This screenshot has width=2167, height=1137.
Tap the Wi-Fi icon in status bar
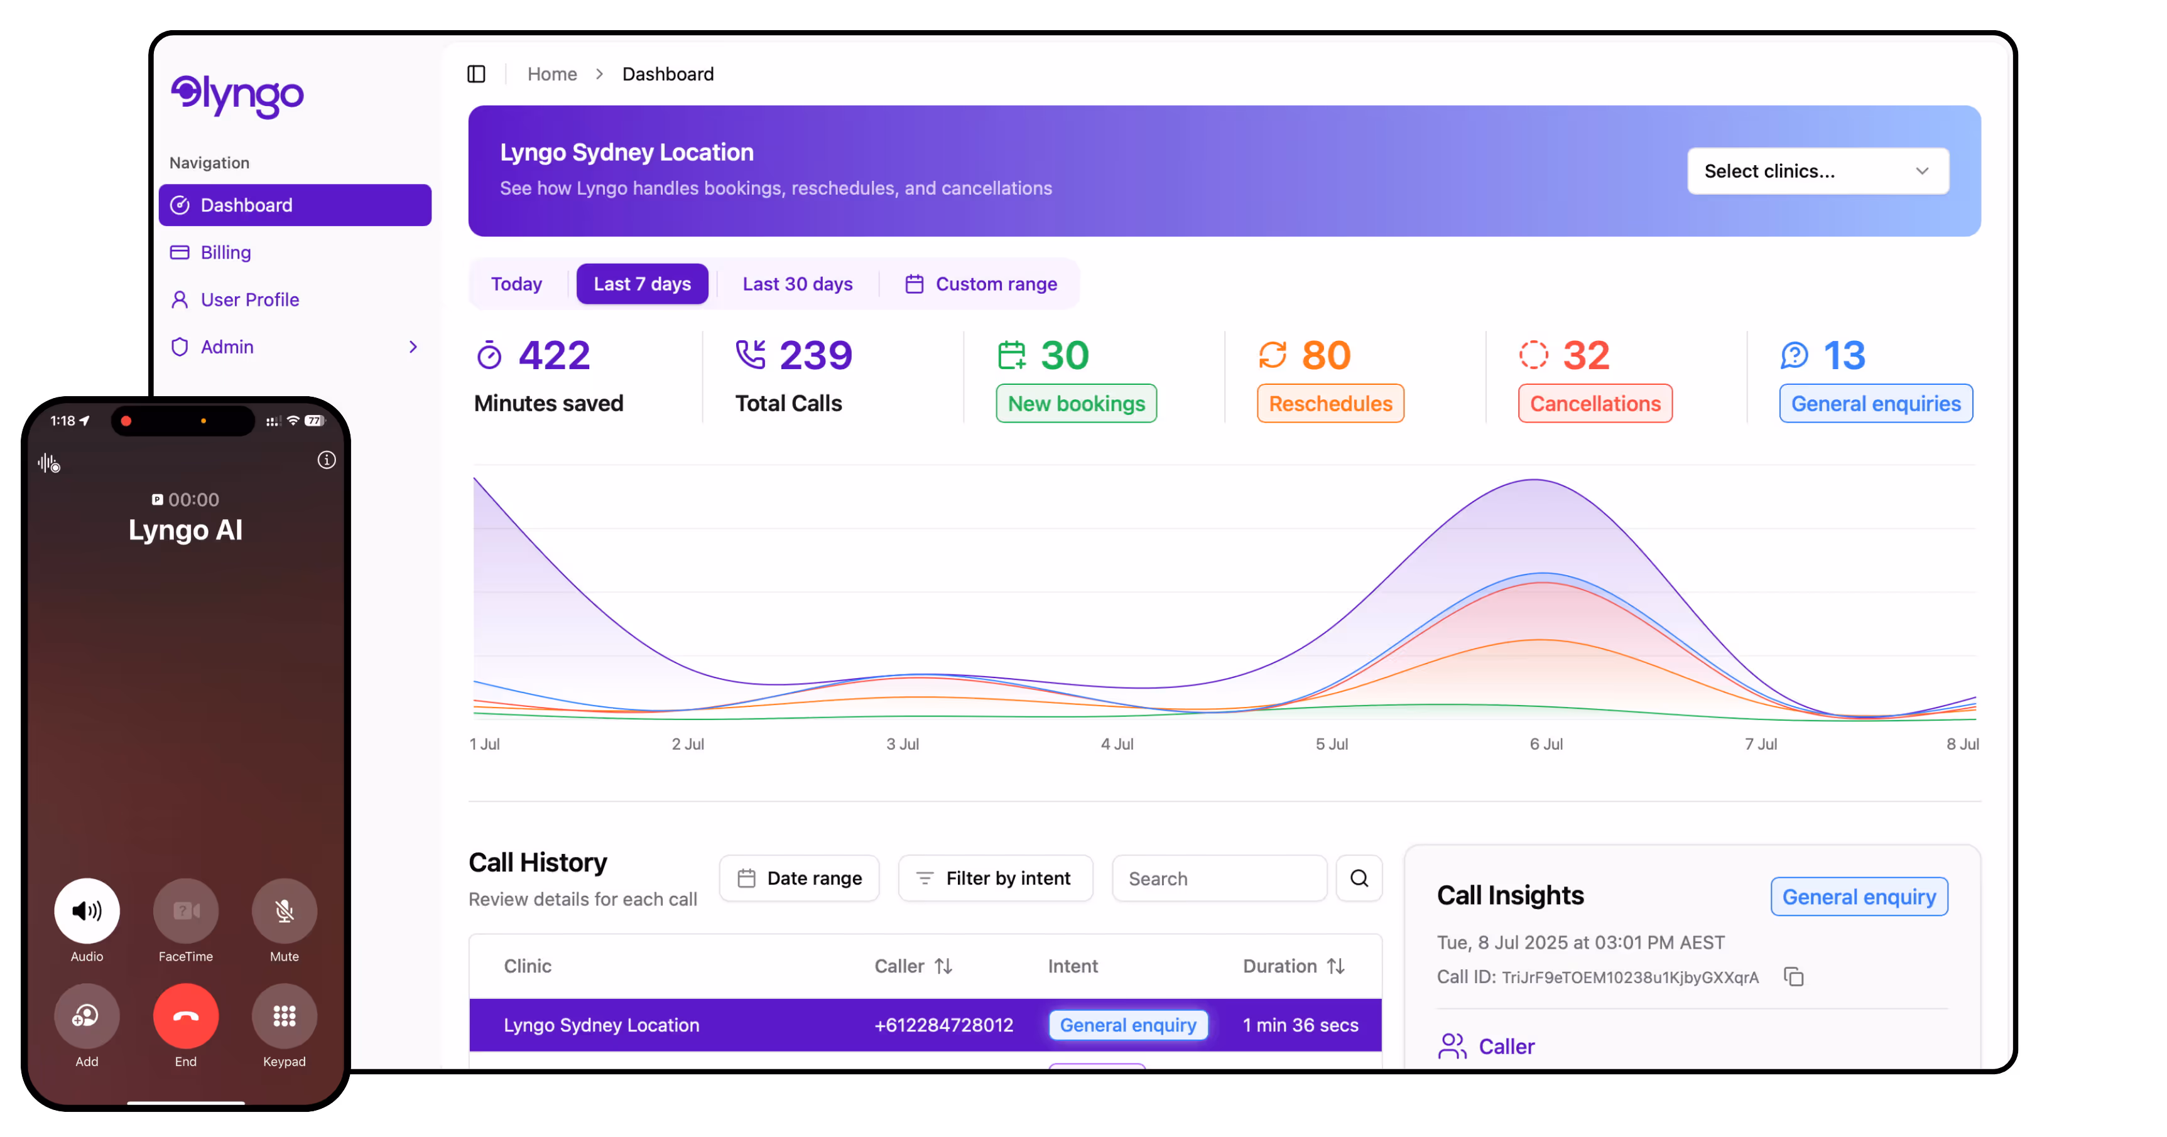(x=293, y=421)
